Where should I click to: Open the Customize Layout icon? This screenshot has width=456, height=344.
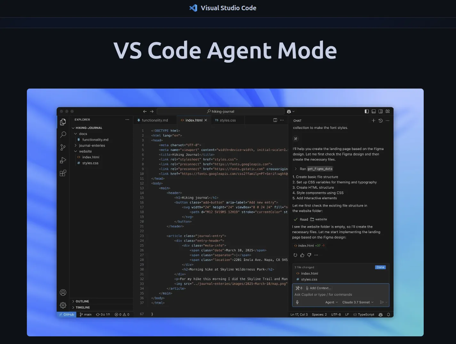coord(388,111)
